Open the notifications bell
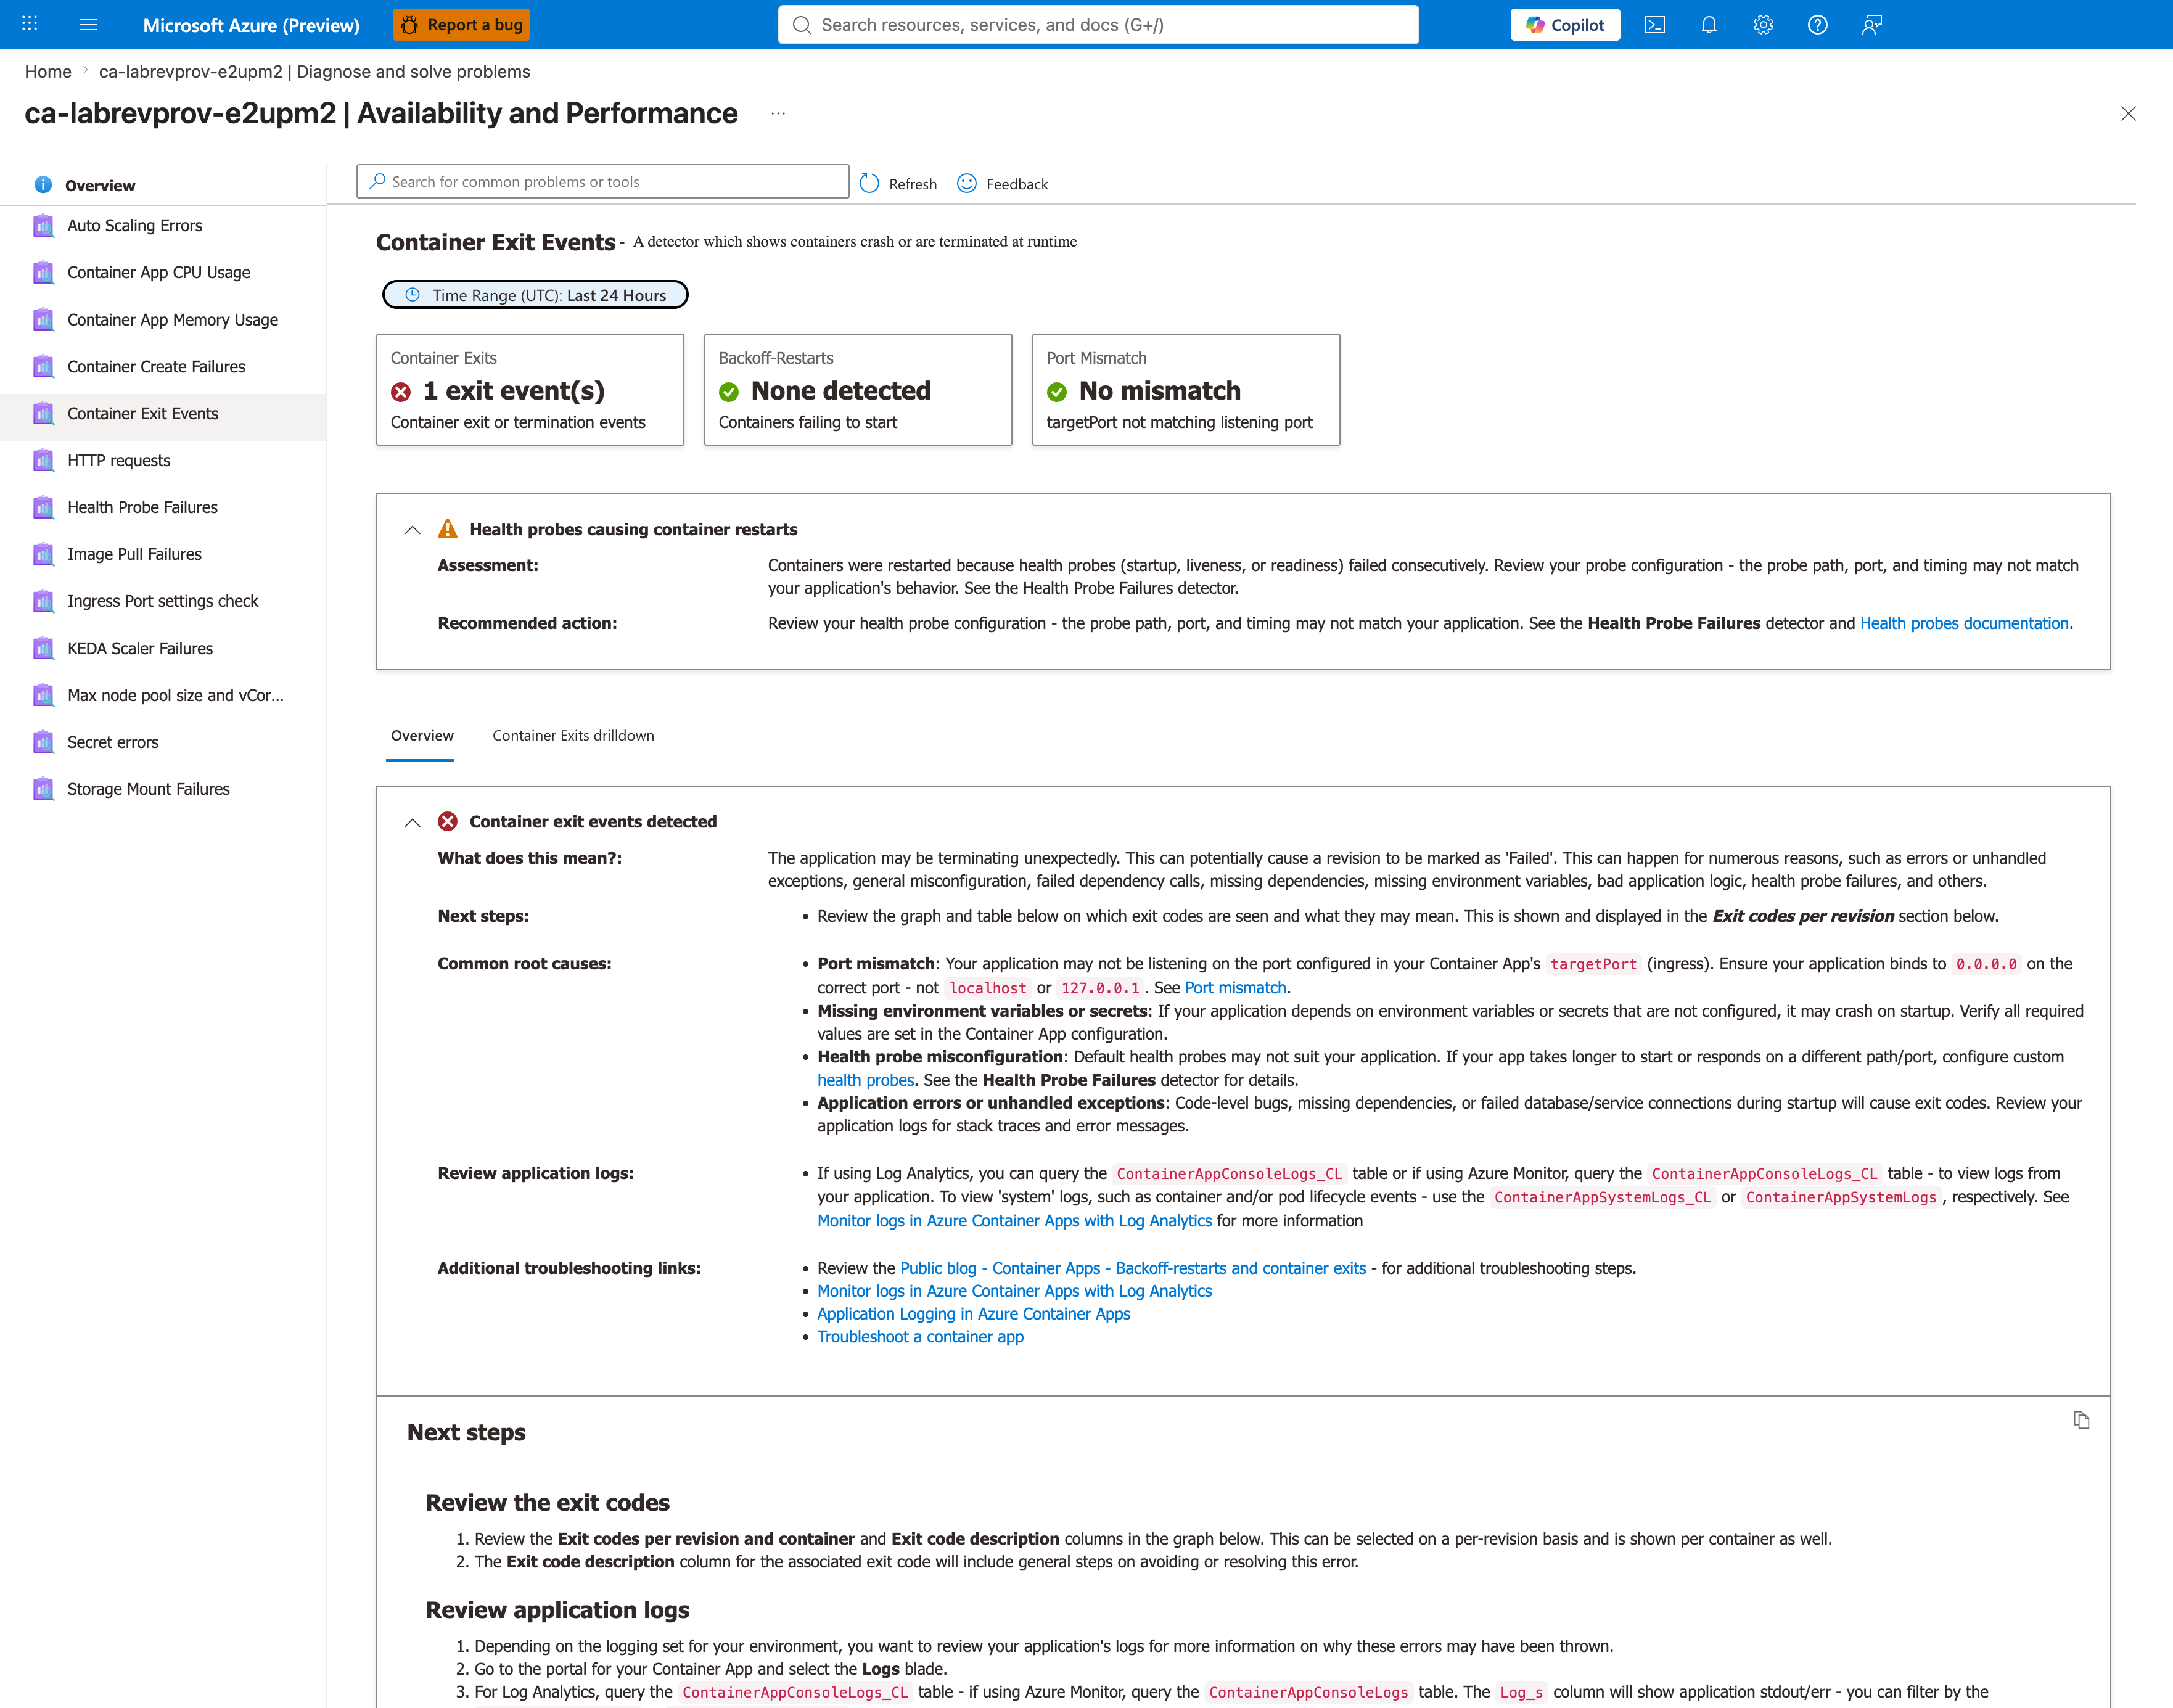Screen dimensions: 2173x1708 point(1709,25)
